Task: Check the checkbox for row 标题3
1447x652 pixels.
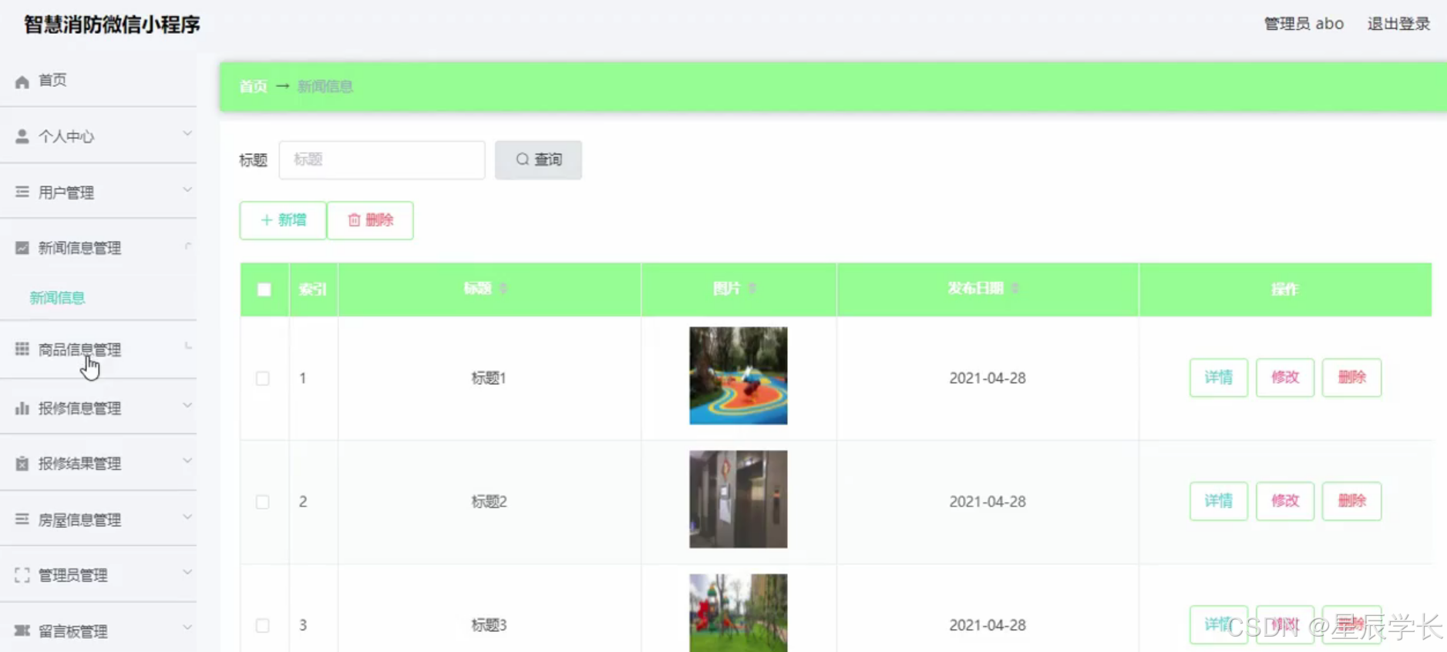Action: click(x=263, y=625)
